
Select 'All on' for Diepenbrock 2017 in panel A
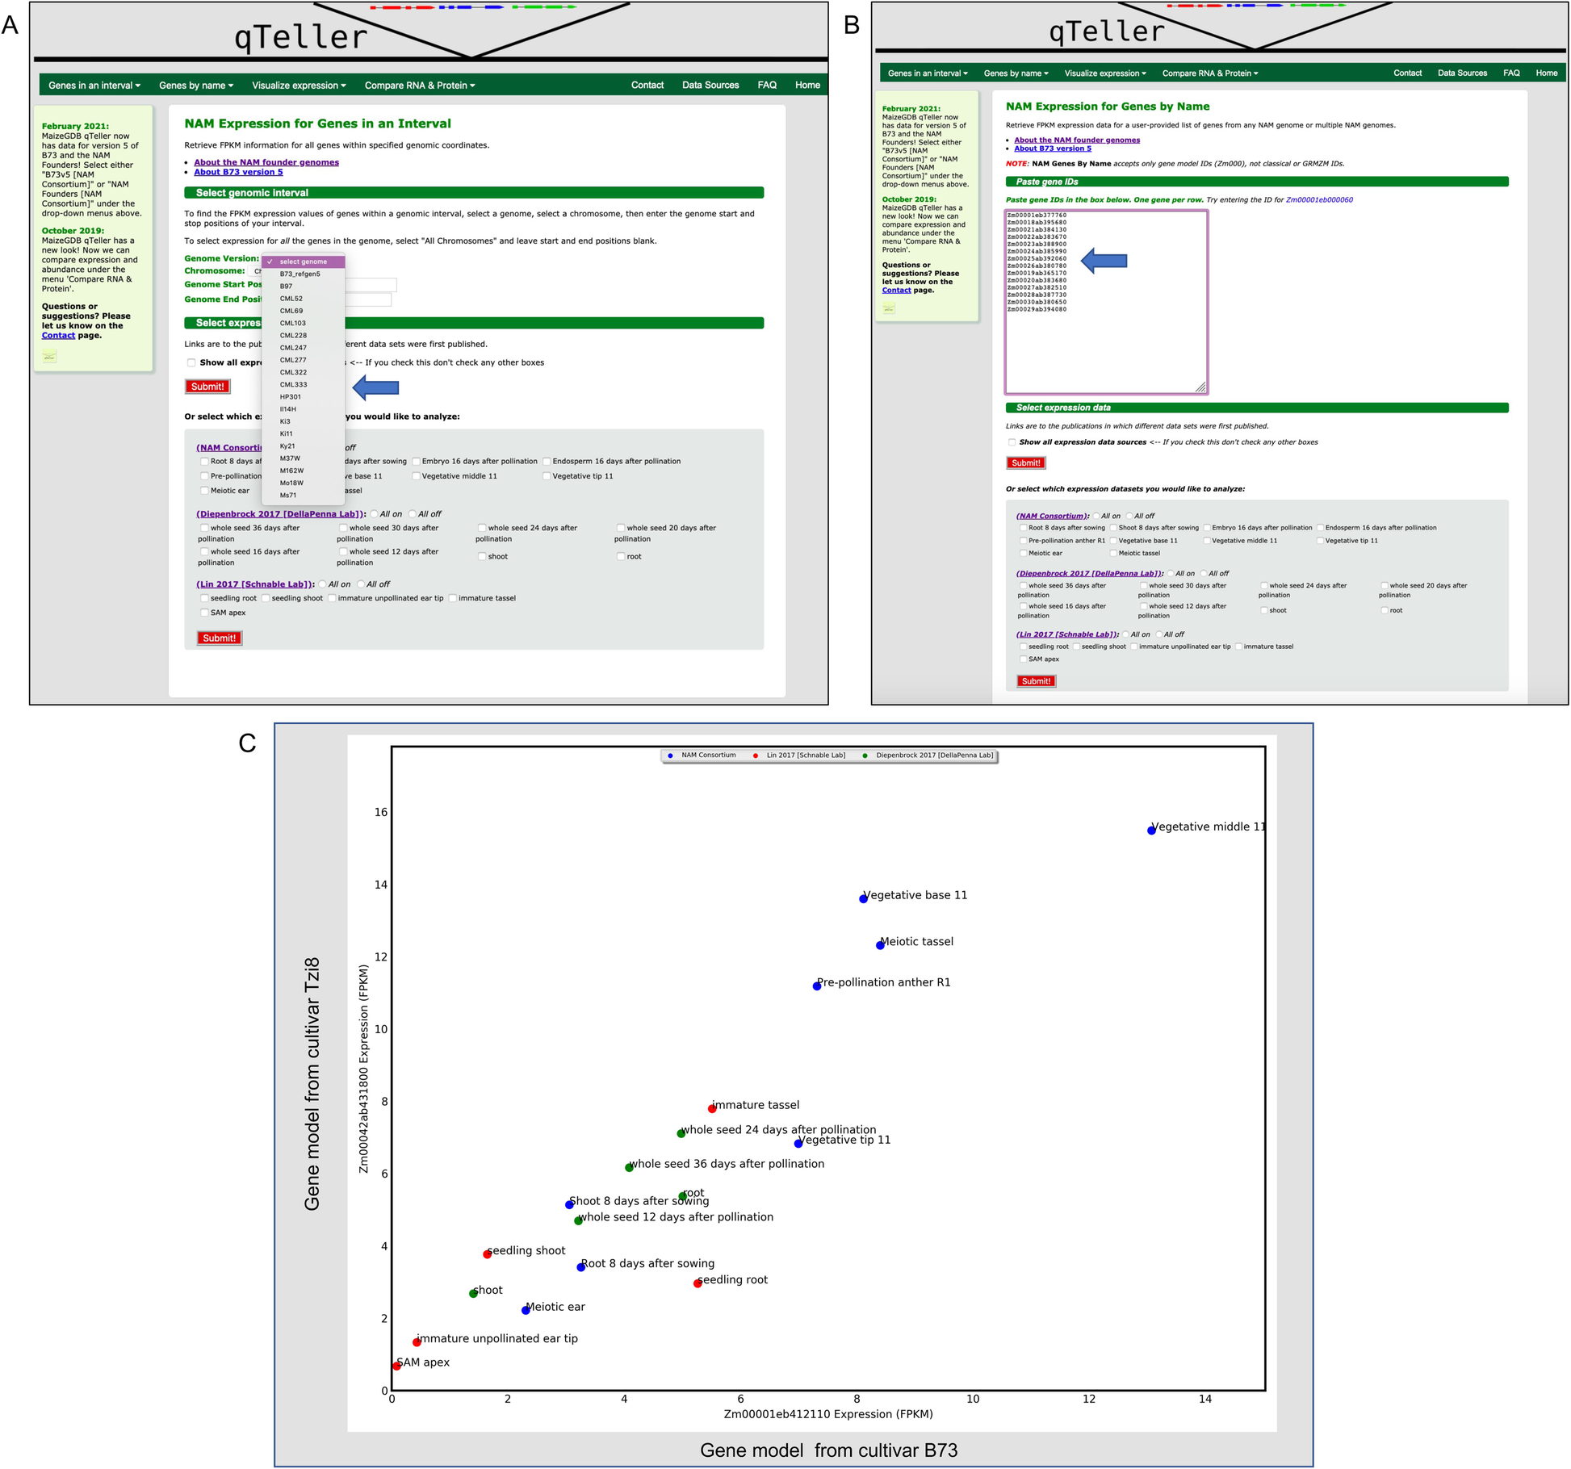click(374, 514)
